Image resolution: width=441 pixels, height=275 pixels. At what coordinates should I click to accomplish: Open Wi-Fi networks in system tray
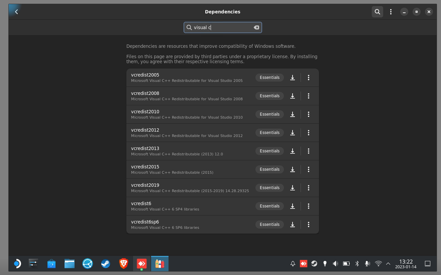pos(378,264)
